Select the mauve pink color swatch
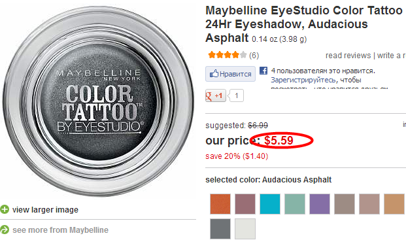 click(245, 204)
